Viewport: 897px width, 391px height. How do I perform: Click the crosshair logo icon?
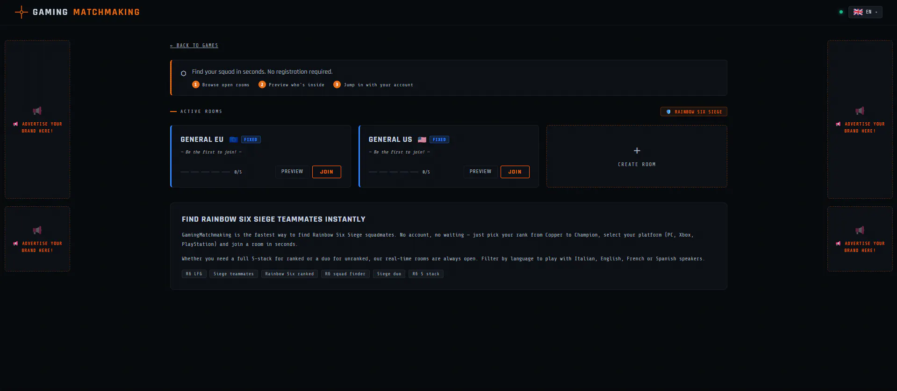(x=21, y=12)
